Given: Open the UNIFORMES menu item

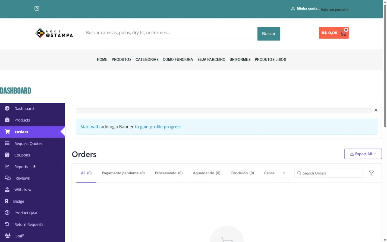Looking at the screenshot, I should (240, 59).
